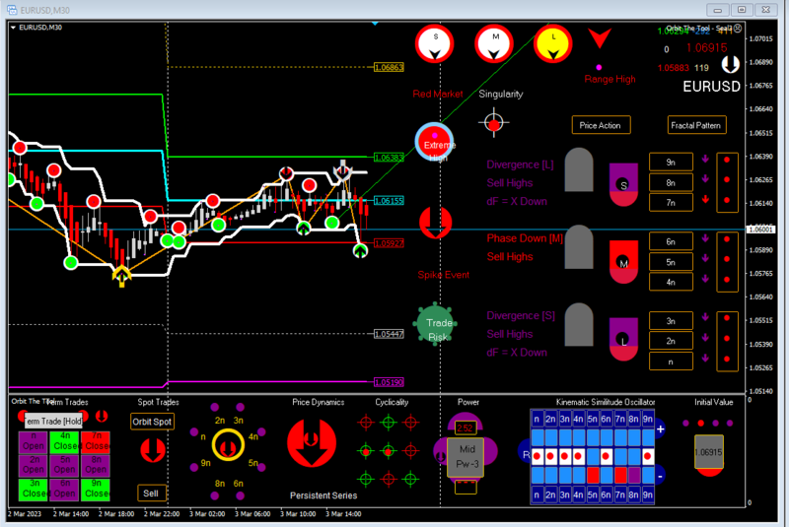Viewport: 789px width, 527px height.
Task: Toggle the 4n Closed trade cell
Action: pyautogui.click(x=65, y=441)
